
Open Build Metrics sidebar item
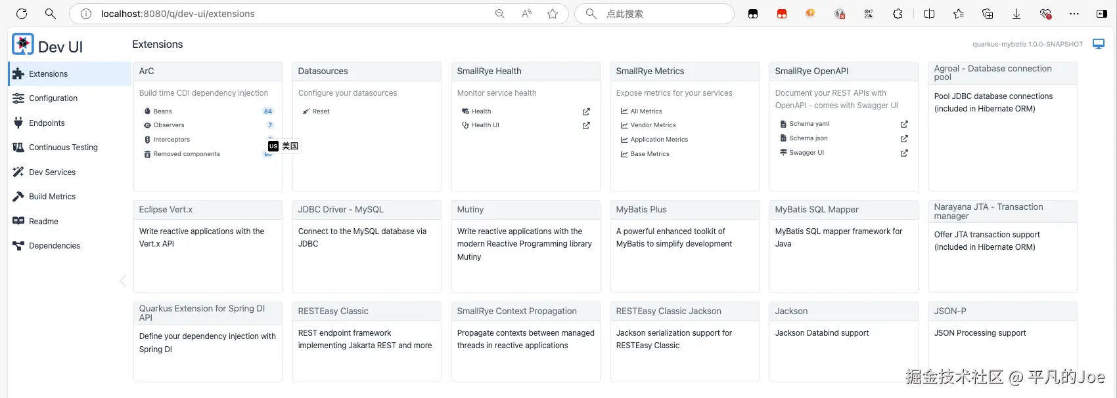point(70,197)
